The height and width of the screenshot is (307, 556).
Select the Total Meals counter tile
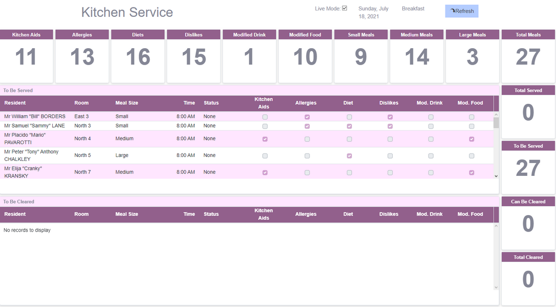[528, 56]
